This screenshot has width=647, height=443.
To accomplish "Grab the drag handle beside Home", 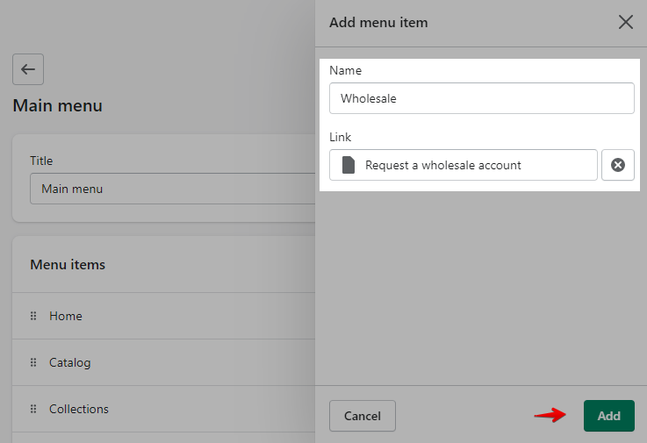I will (33, 316).
